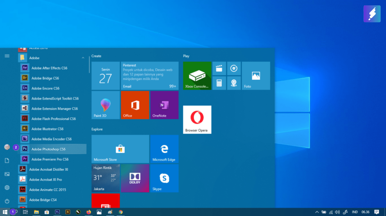This screenshot has width=386, height=216.
Task: Open the Jakarta weather tile
Action: click(105, 178)
